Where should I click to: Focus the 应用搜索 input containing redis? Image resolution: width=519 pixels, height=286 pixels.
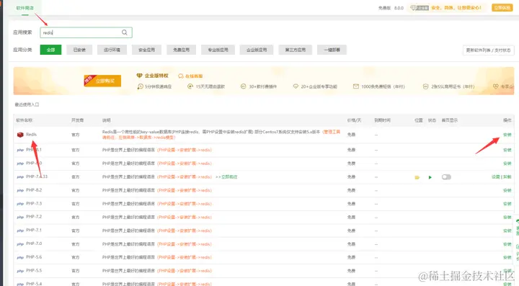(x=86, y=32)
